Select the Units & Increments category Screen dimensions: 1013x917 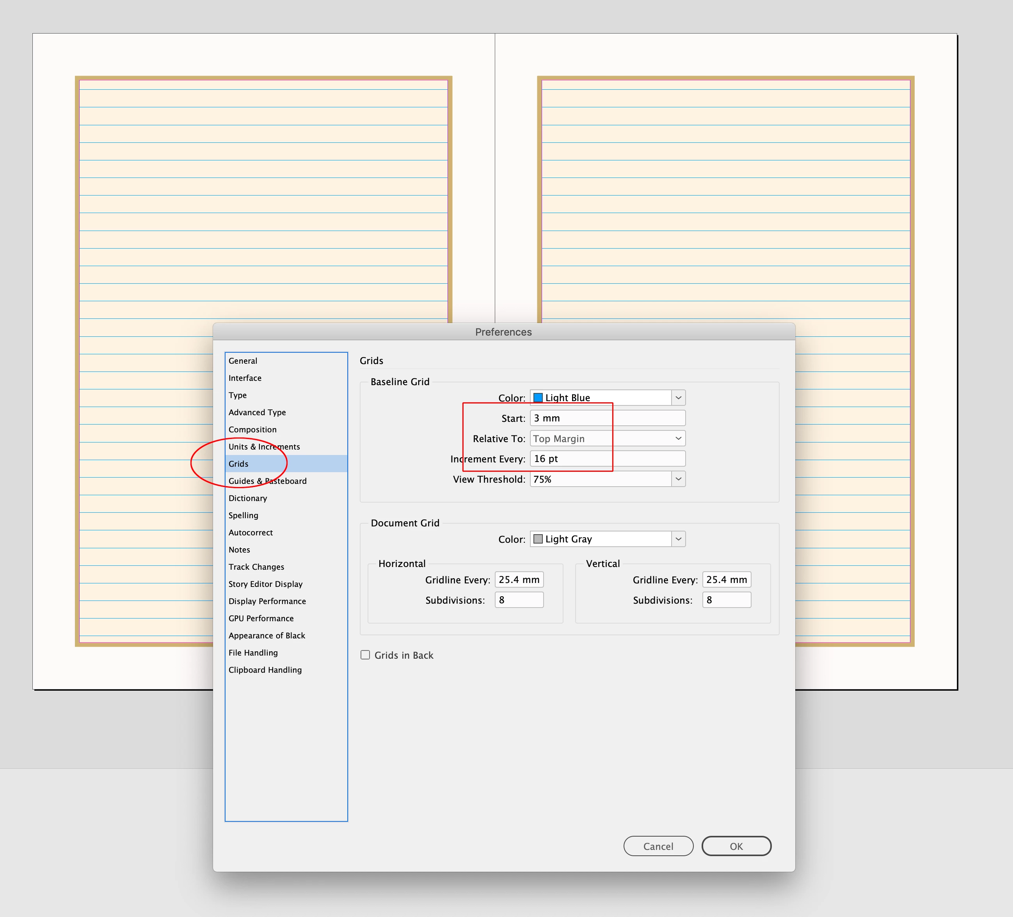click(264, 447)
